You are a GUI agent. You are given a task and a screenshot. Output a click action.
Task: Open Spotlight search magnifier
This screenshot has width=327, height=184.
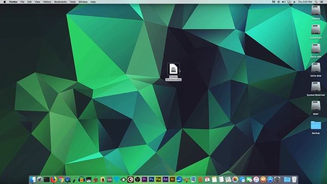[x=316, y=2]
